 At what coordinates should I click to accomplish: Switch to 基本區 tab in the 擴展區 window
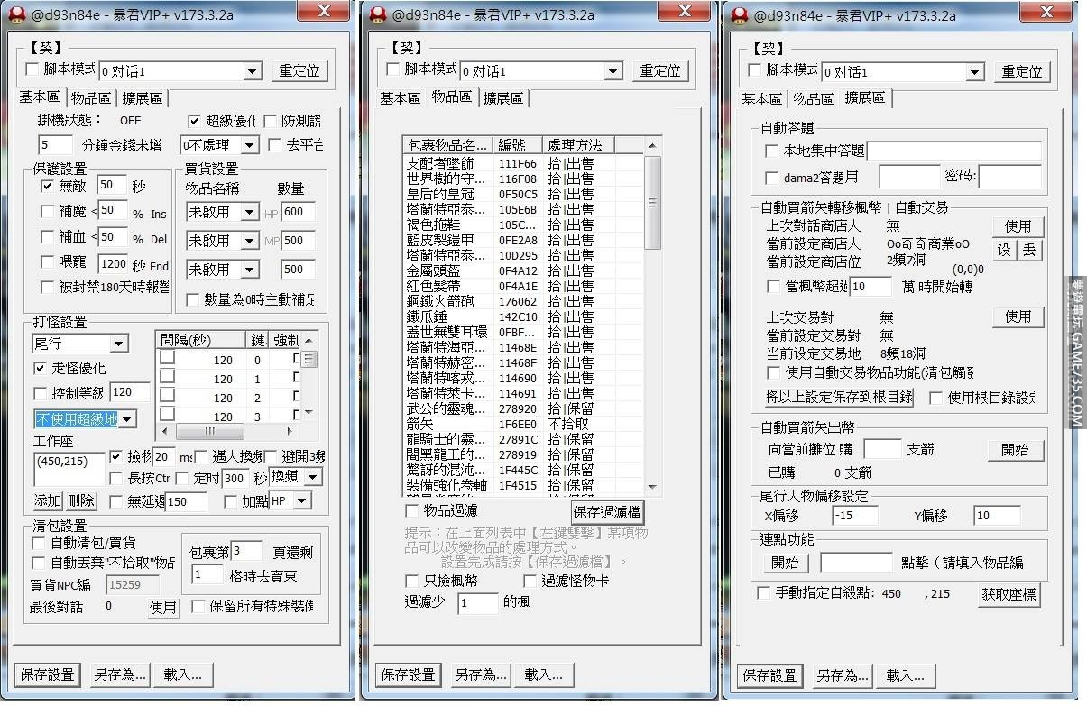[x=762, y=99]
